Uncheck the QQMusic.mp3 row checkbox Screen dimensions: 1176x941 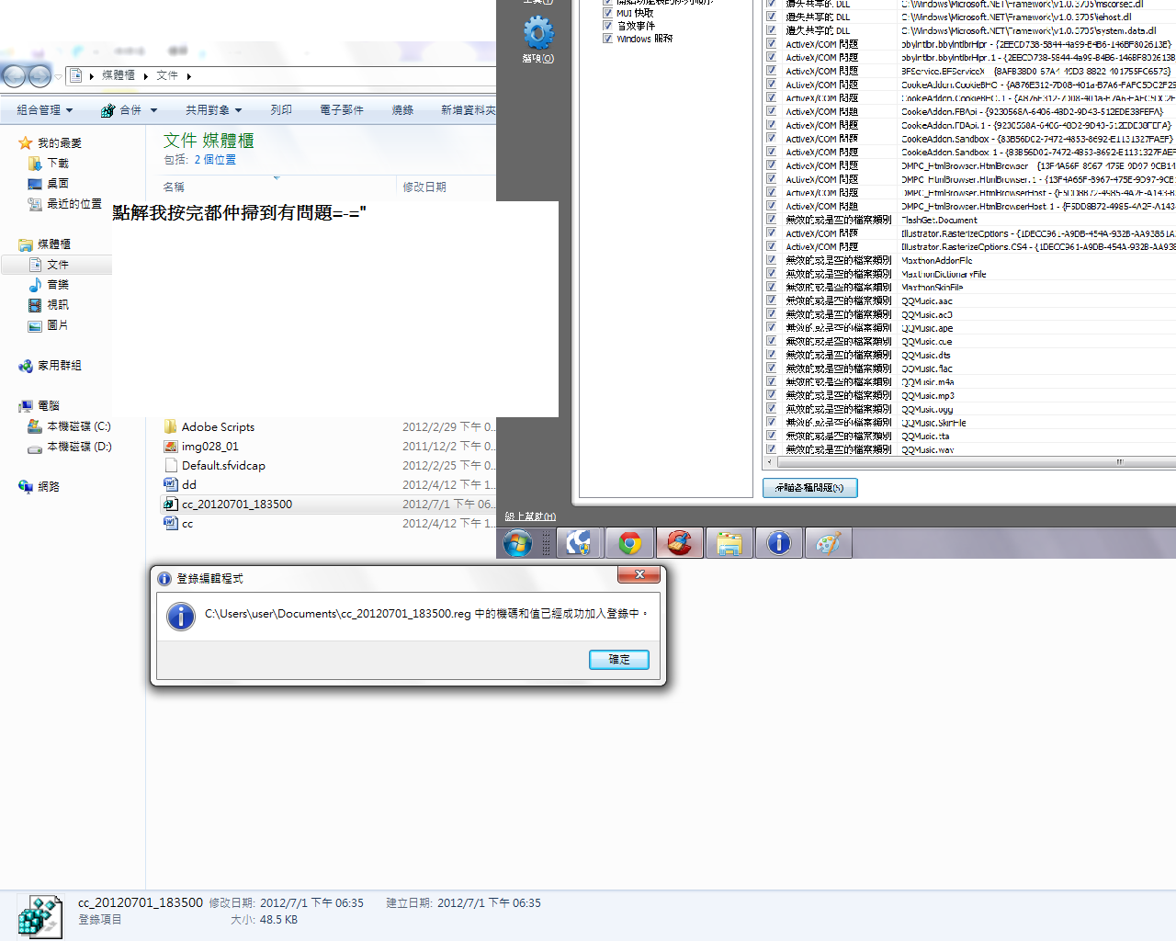[771, 395]
